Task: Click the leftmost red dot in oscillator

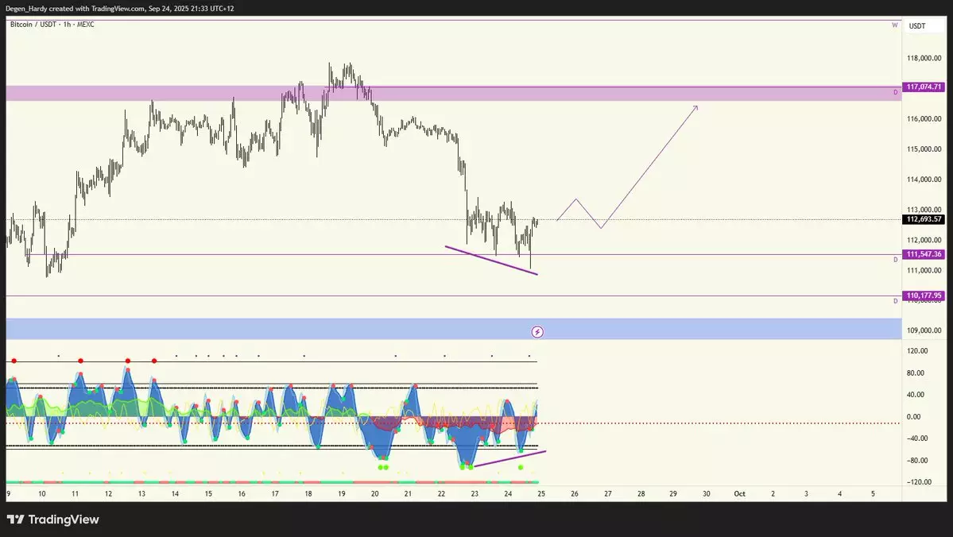Action: point(14,361)
